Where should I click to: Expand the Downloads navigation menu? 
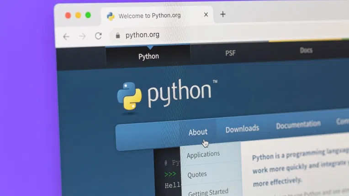[x=242, y=129]
